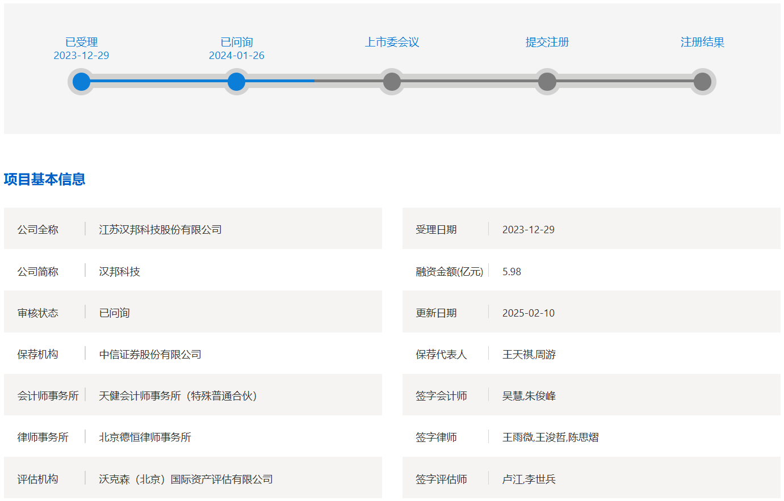This screenshot has height=501, width=784.
Task: Click company name 江苏汉邦科技股份有限公司
Action: coord(160,230)
